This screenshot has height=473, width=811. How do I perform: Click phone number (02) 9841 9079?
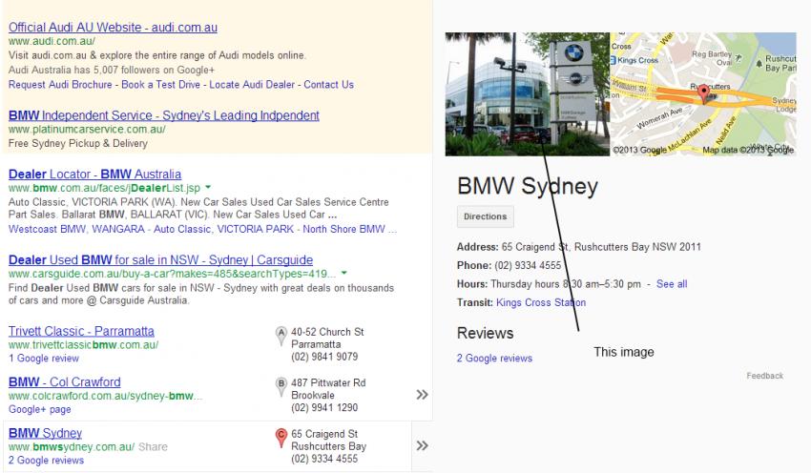pos(324,357)
